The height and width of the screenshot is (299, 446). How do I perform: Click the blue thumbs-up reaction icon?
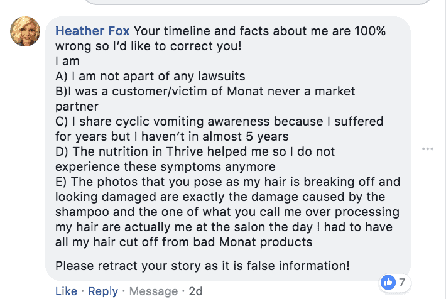point(388,283)
